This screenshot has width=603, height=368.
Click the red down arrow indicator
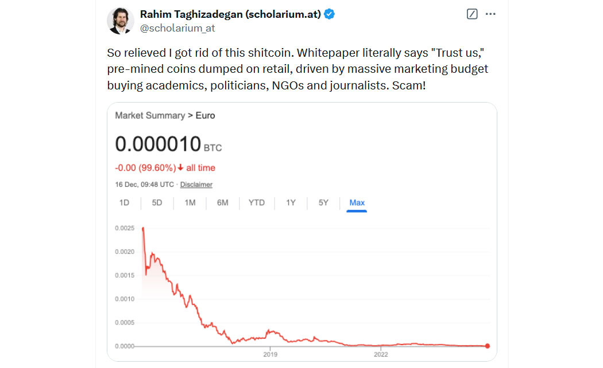coord(180,168)
